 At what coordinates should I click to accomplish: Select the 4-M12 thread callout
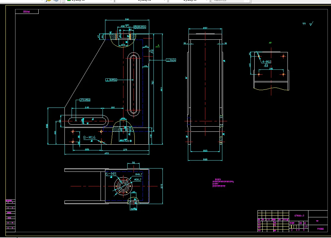267,62
